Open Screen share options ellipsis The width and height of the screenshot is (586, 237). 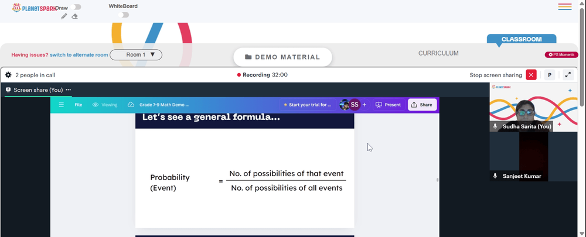[69, 90]
